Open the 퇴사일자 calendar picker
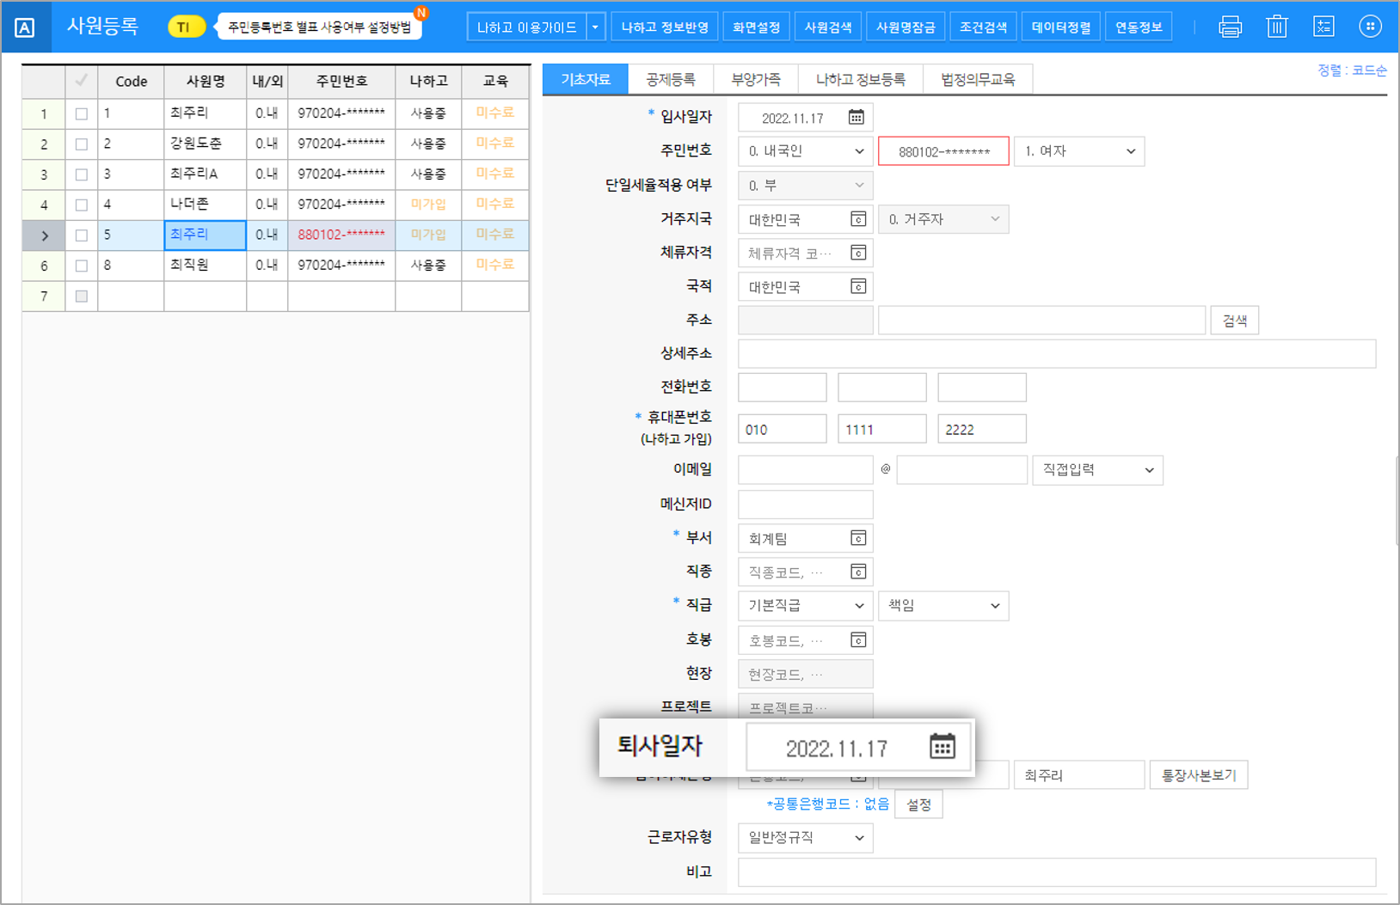The height and width of the screenshot is (905, 1400). [943, 746]
